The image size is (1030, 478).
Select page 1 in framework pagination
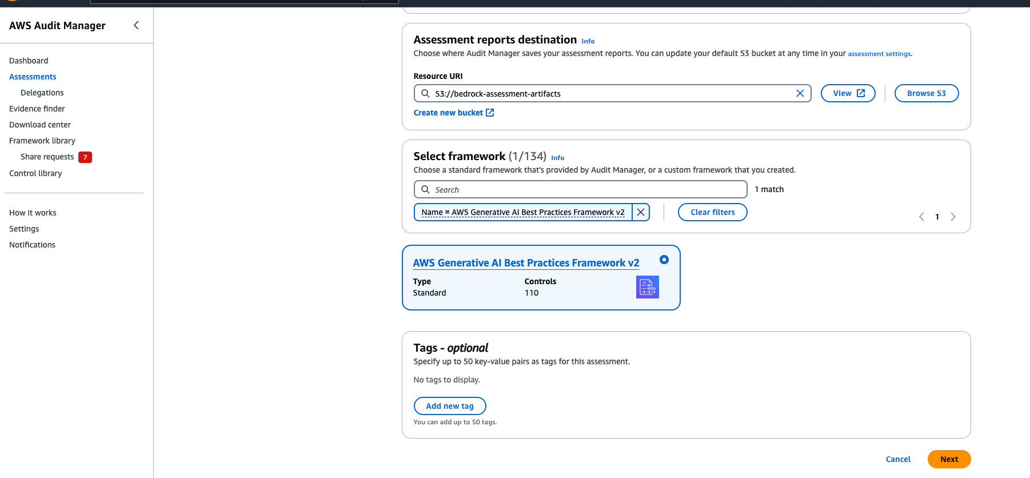pos(937,217)
